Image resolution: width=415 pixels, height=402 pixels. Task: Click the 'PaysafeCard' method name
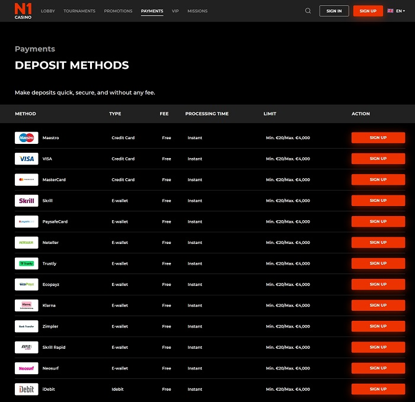tap(55, 221)
